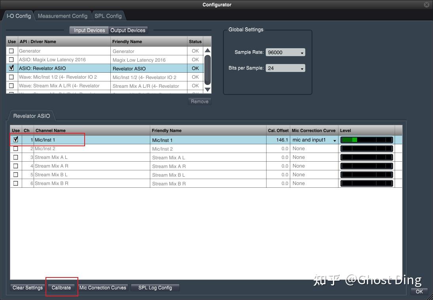Enable the Generator input device
The width and height of the screenshot is (433, 300).
coord(11,51)
